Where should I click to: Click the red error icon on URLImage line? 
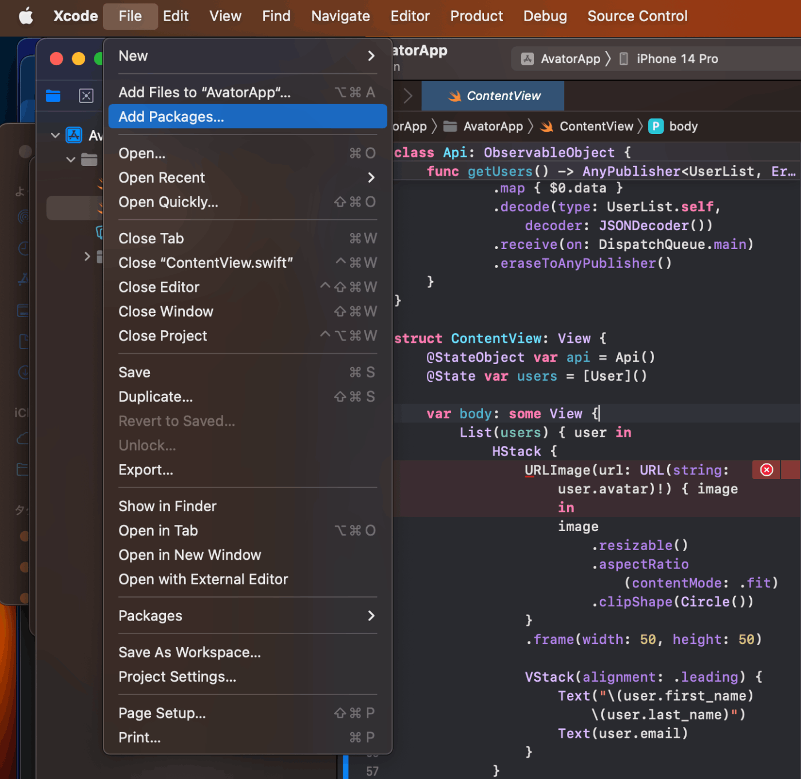click(x=767, y=470)
